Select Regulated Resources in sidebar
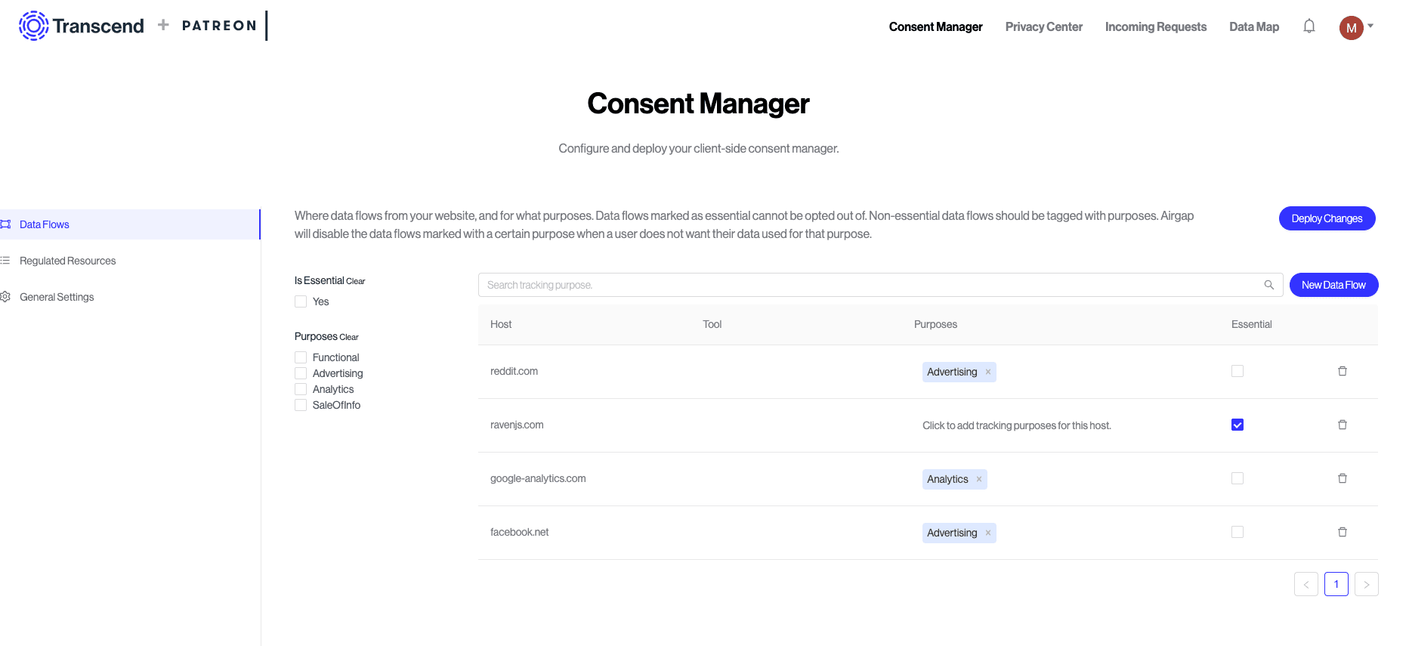 (67, 261)
